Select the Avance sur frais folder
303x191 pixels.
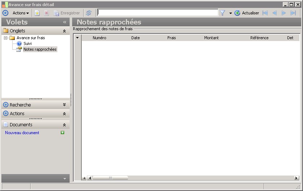pyautogui.click(x=31, y=38)
